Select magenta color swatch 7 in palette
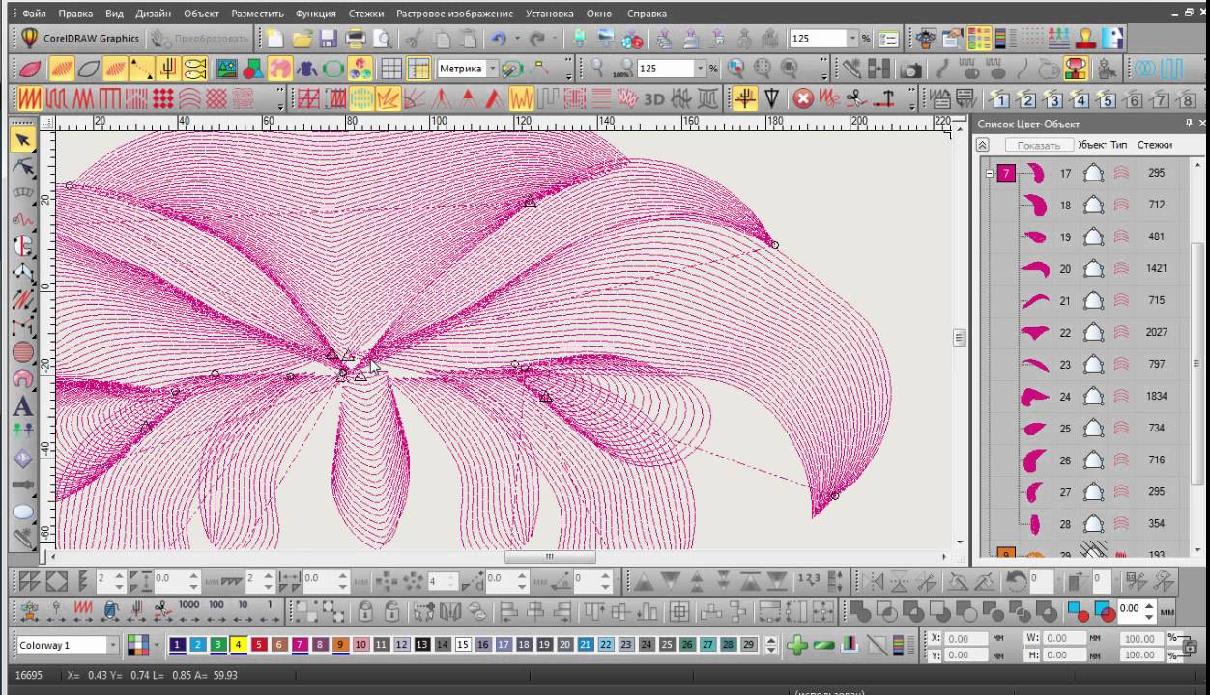The image size is (1210, 695). (301, 645)
